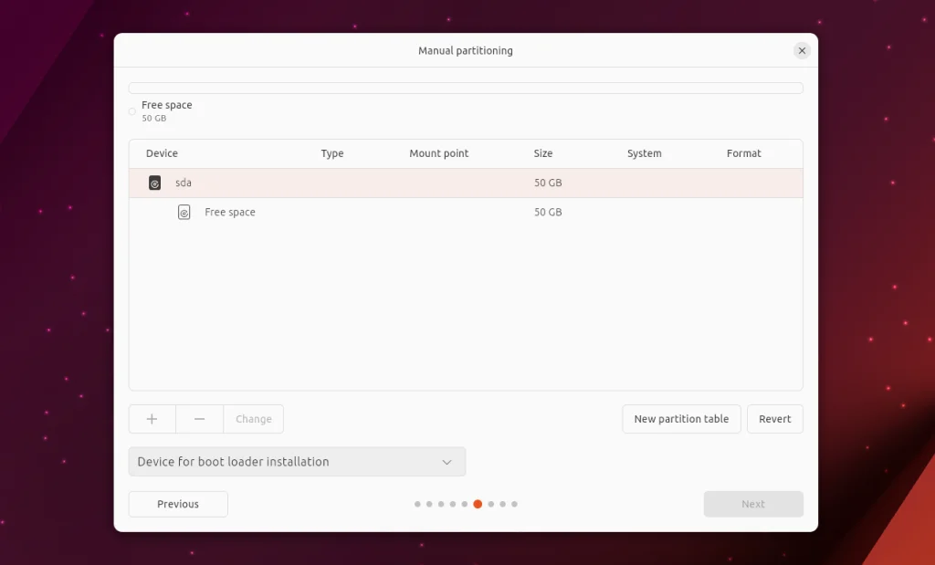Screen dimensions: 935x565
Task: Remove a partition using the minus icon
Action: click(x=199, y=419)
